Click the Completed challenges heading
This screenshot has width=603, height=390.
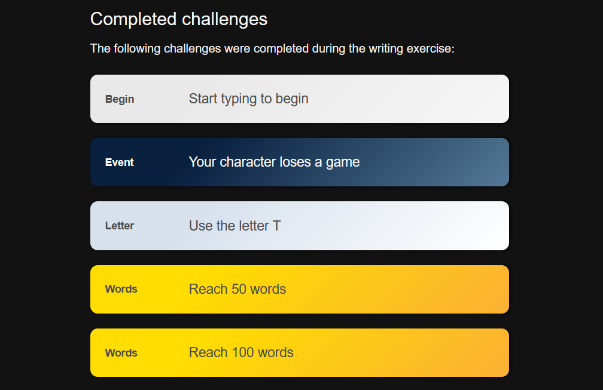pos(178,19)
